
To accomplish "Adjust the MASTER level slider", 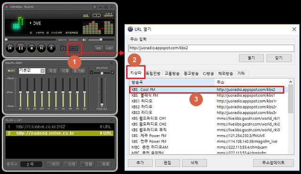I will tap(102, 92).
